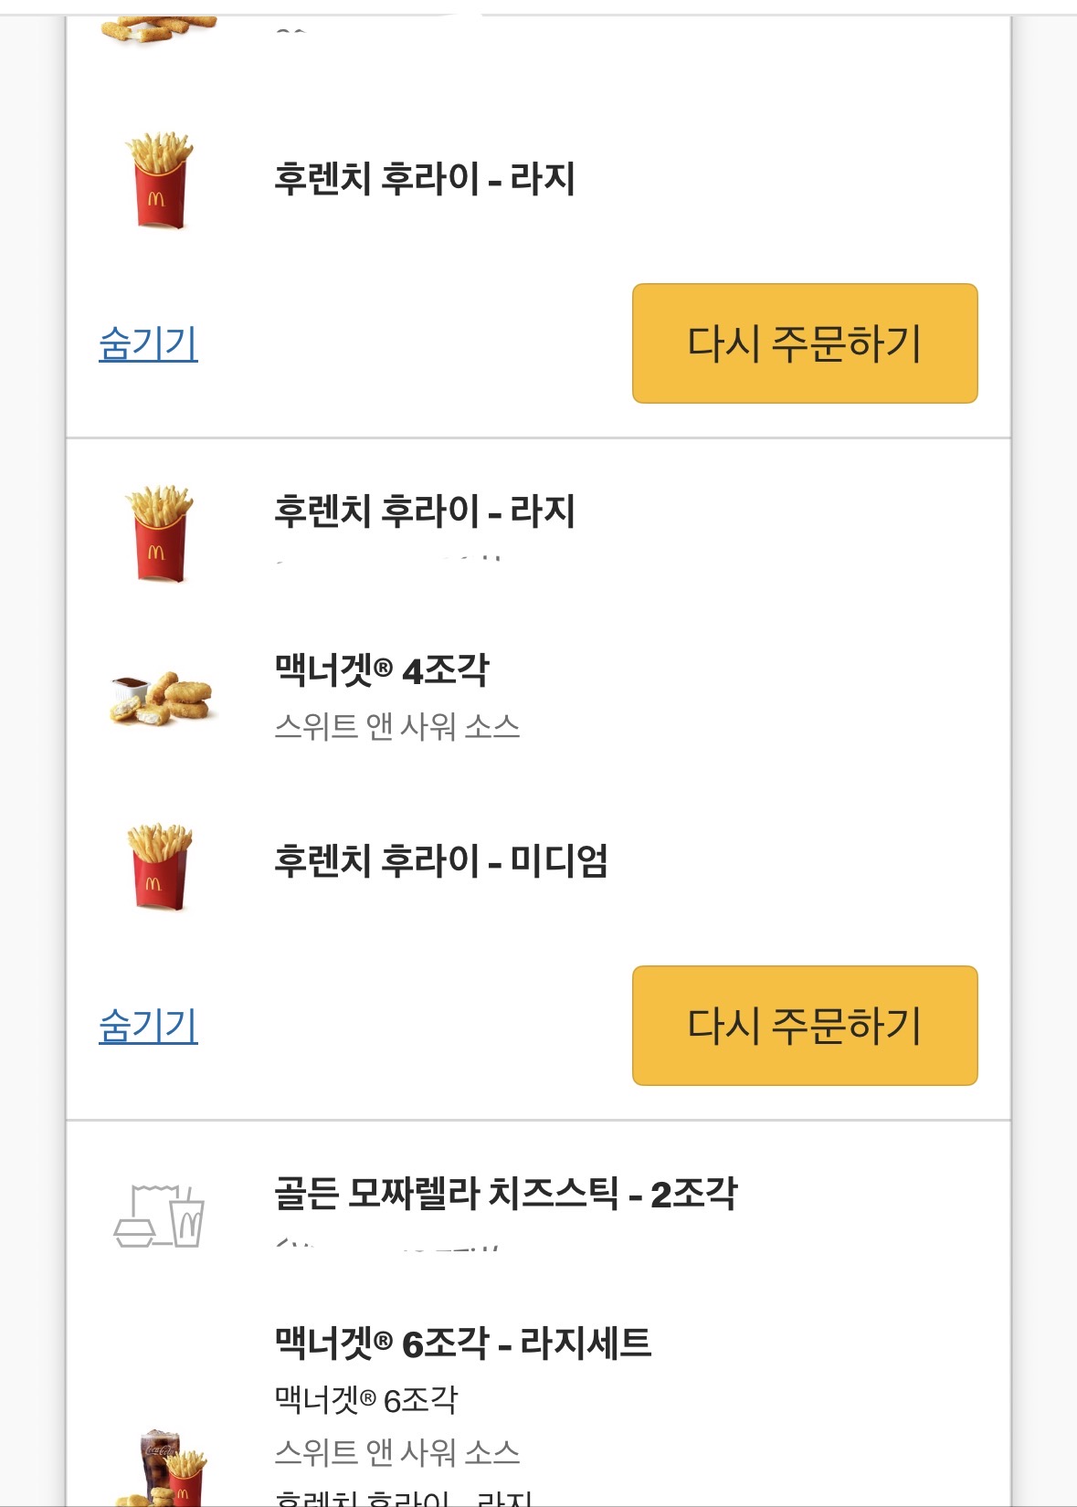
Task: Select the 맥너겟 4조각 item name
Action: click(x=382, y=670)
